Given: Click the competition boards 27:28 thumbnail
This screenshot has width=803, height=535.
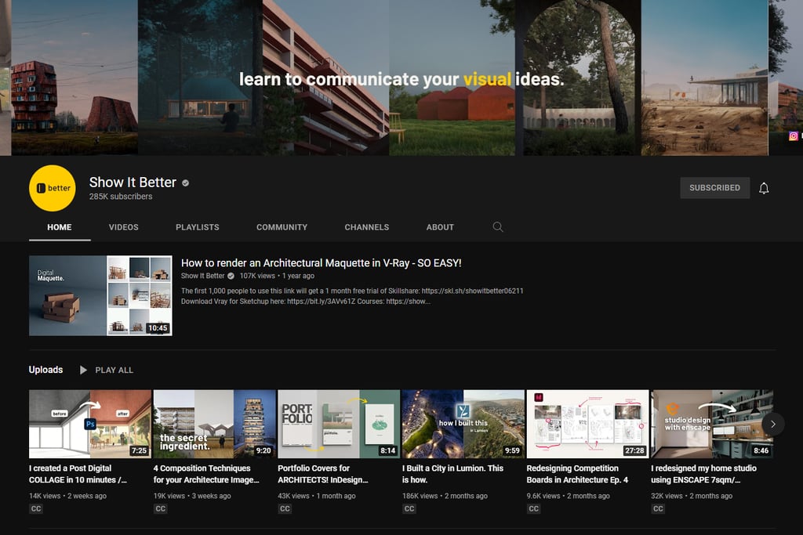Looking at the screenshot, I should [588, 424].
